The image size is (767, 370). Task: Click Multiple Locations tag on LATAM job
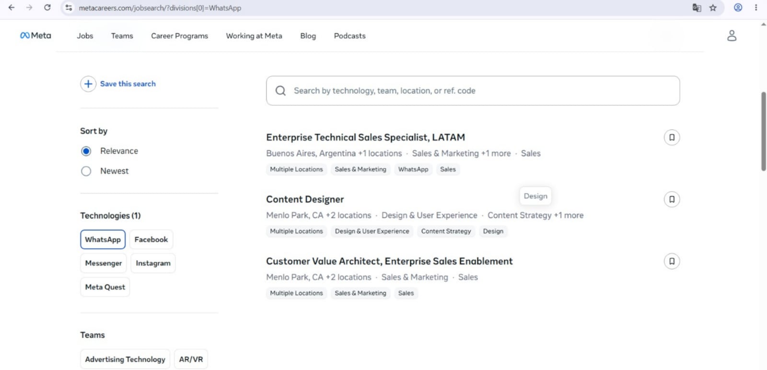tap(296, 169)
